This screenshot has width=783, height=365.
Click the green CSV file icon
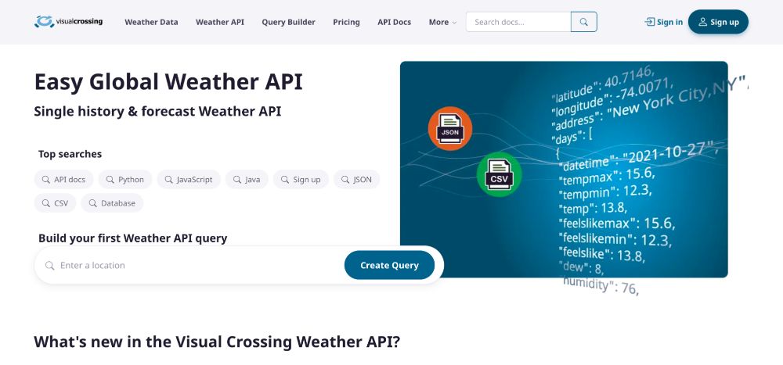click(x=499, y=174)
